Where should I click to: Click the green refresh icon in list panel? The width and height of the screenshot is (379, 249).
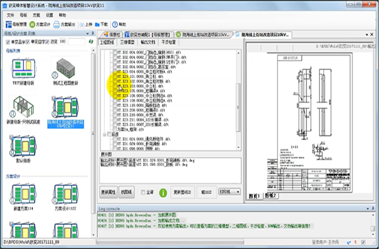click(x=91, y=42)
